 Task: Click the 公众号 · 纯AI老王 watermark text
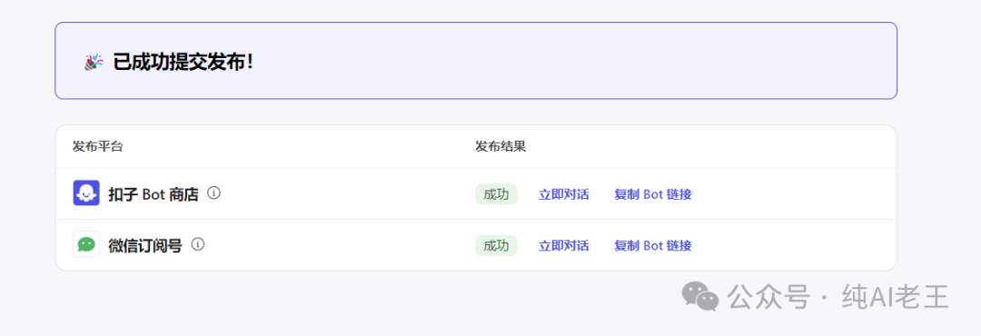click(839, 297)
